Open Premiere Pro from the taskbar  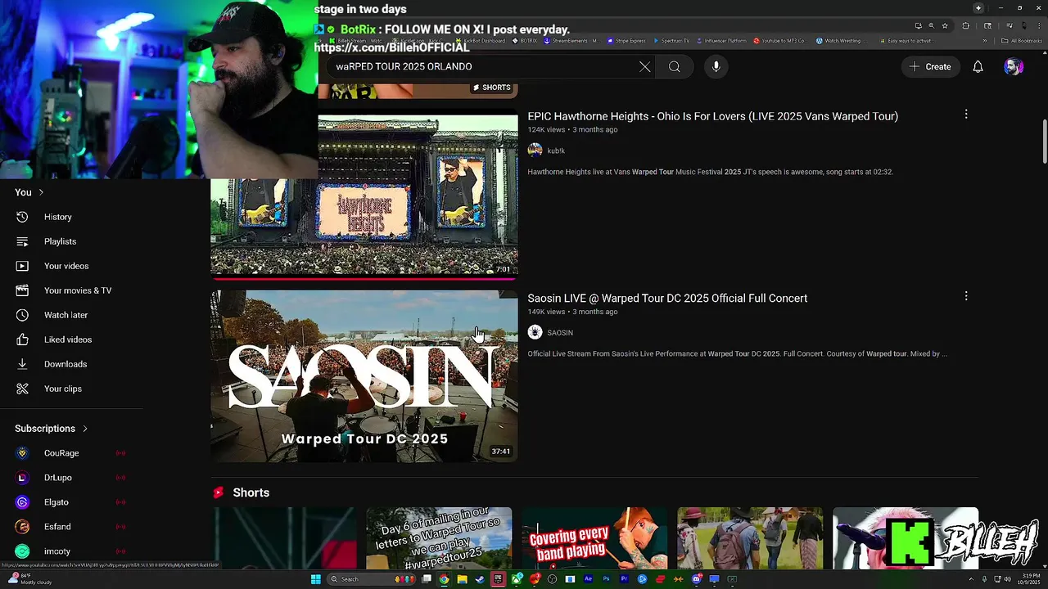625,579
